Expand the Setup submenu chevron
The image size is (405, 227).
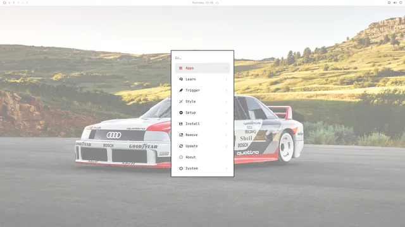coord(227,113)
